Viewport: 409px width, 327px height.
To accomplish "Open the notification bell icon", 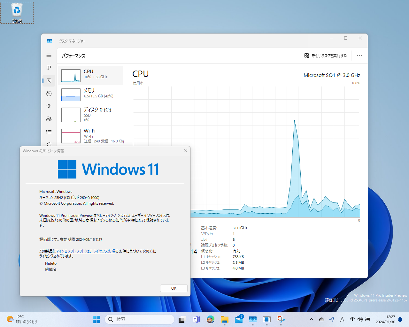I will click(400, 319).
